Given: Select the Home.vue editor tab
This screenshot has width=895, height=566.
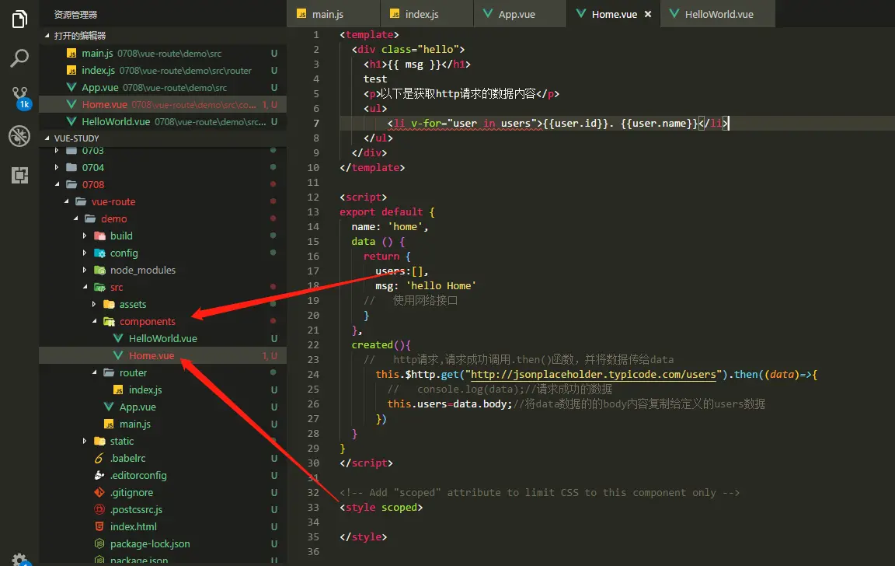Looking at the screenshot, I should point(614,14).
